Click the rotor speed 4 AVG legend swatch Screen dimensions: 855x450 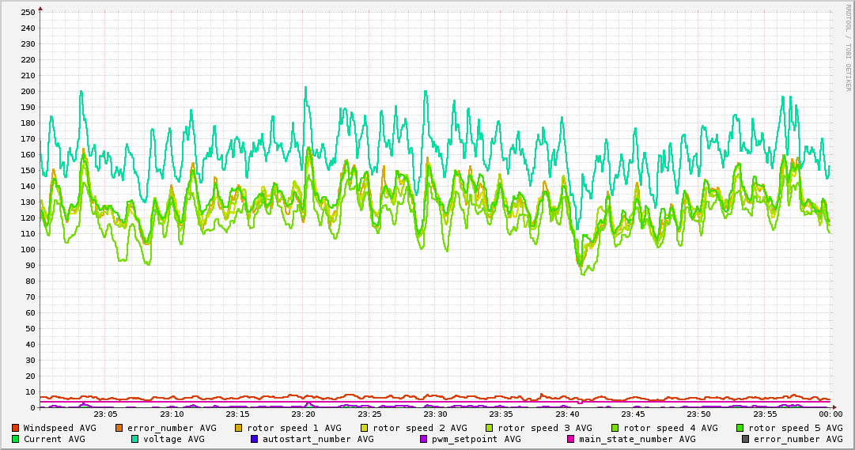(x=615, y=428)
